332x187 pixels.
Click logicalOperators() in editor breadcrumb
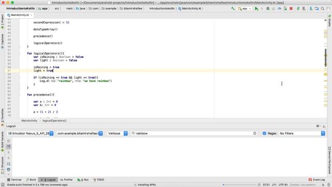coord(54,121)
